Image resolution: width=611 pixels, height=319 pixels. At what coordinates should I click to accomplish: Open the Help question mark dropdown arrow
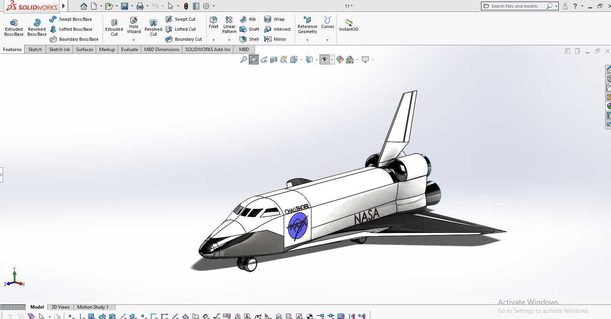tap(582, 6)
